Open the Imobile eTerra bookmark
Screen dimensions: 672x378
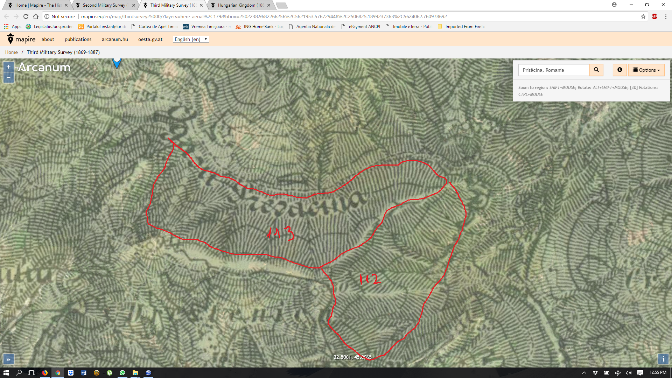(x=409, y=27)
